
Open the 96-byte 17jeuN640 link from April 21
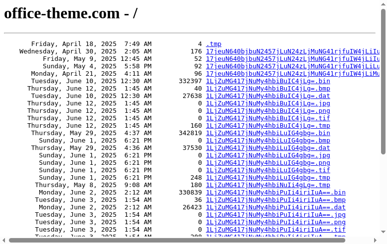293,74
